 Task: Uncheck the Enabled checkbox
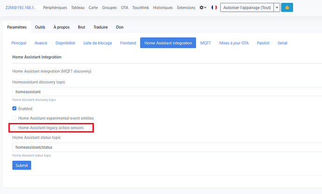coord(14,108)
